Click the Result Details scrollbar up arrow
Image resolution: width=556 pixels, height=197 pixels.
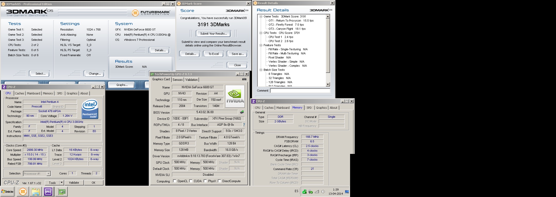click(328, 16)
